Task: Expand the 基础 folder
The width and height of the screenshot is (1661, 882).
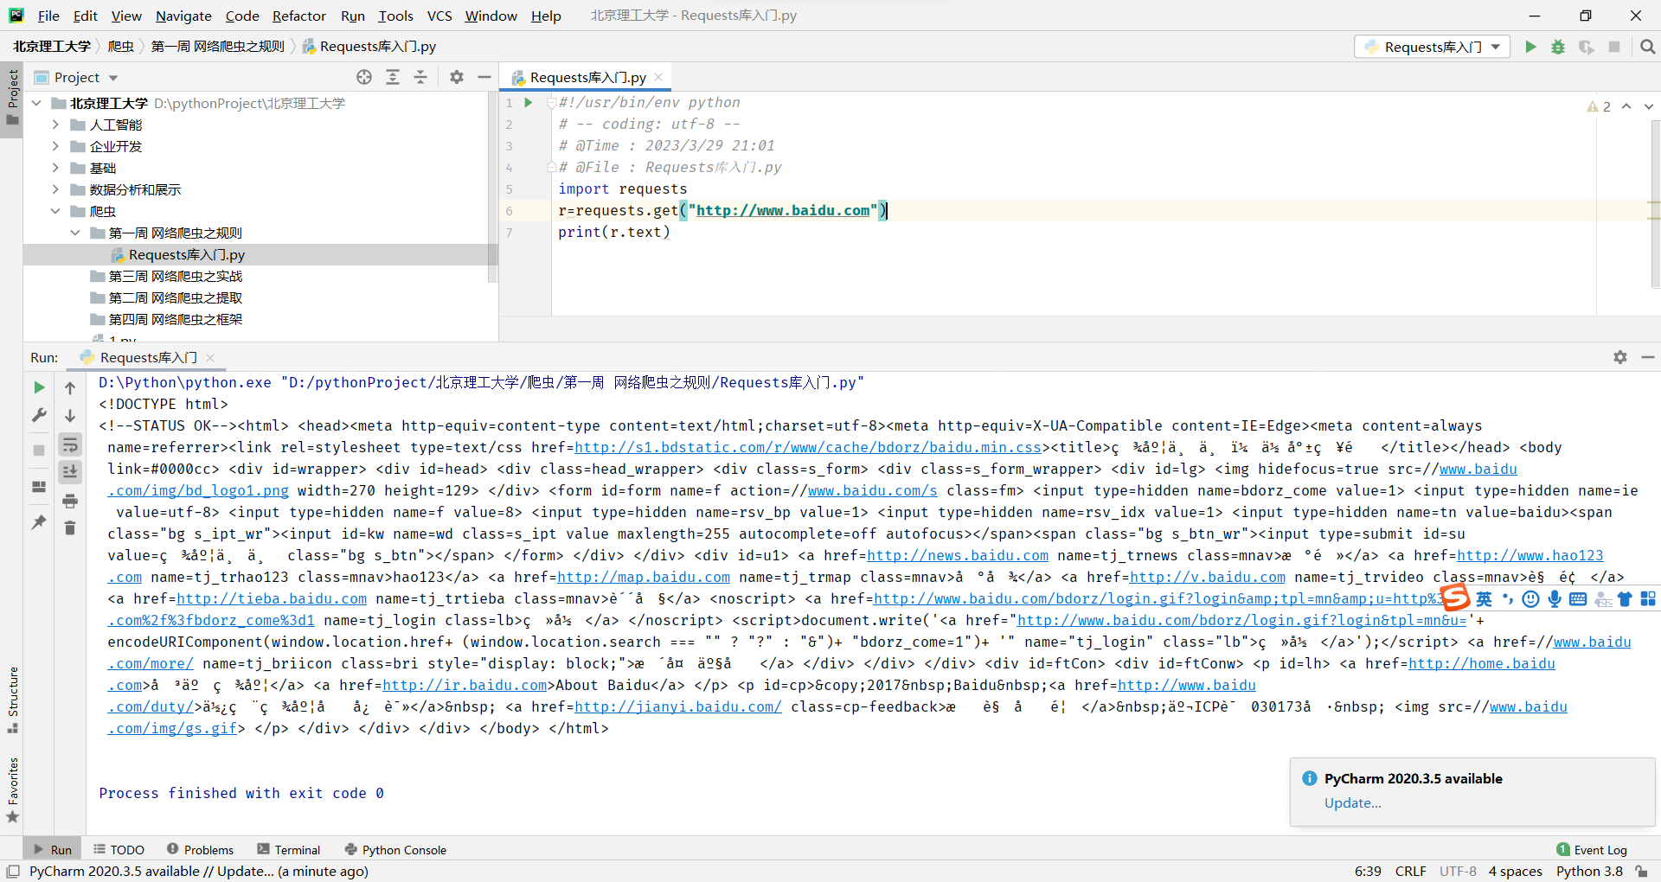Action: tap(55, 168)
